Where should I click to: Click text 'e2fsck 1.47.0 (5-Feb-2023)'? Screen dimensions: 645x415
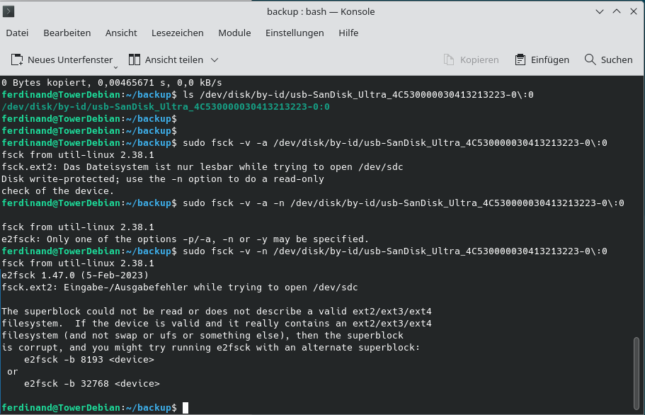pyautogui.click(x=75, y=275)
